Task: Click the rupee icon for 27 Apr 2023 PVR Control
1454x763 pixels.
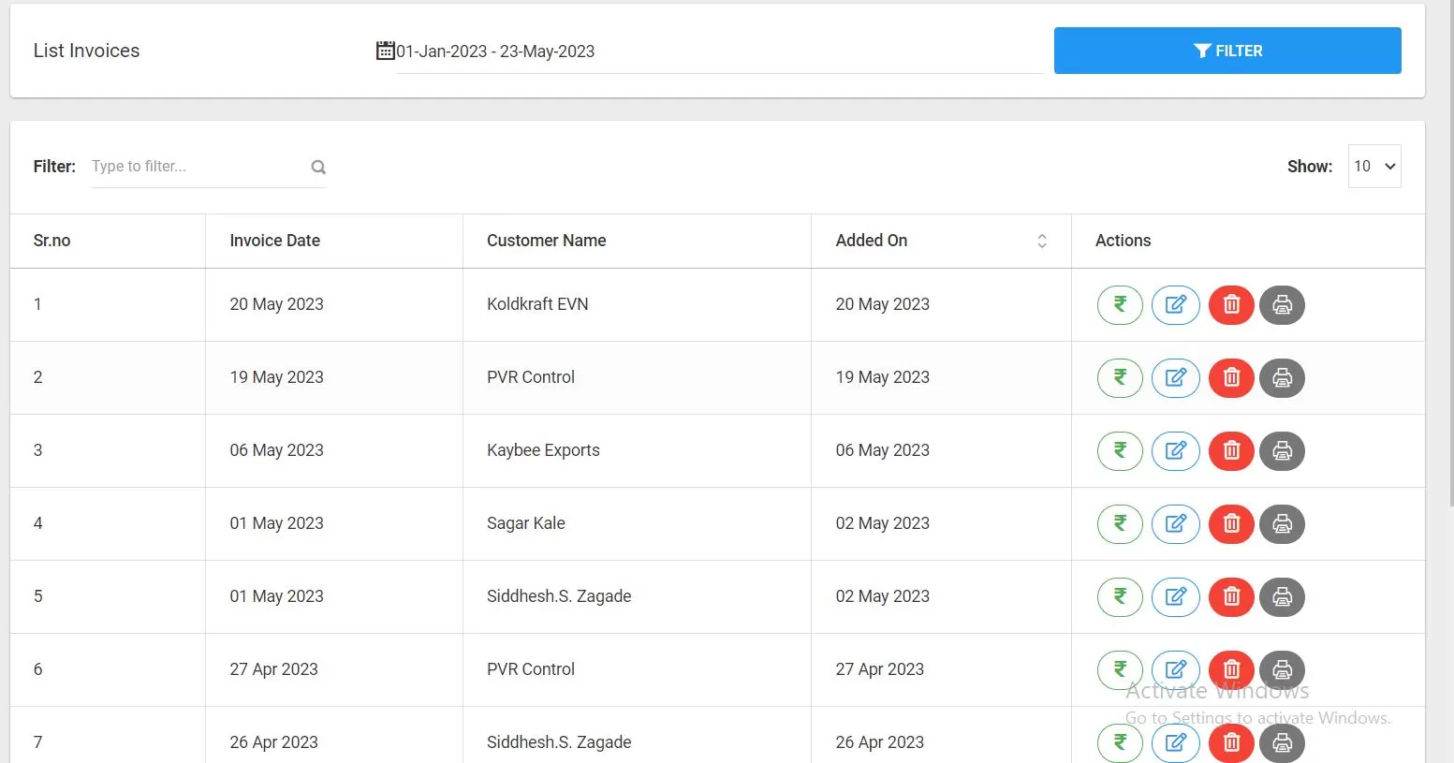Action: pos(1120,670)
